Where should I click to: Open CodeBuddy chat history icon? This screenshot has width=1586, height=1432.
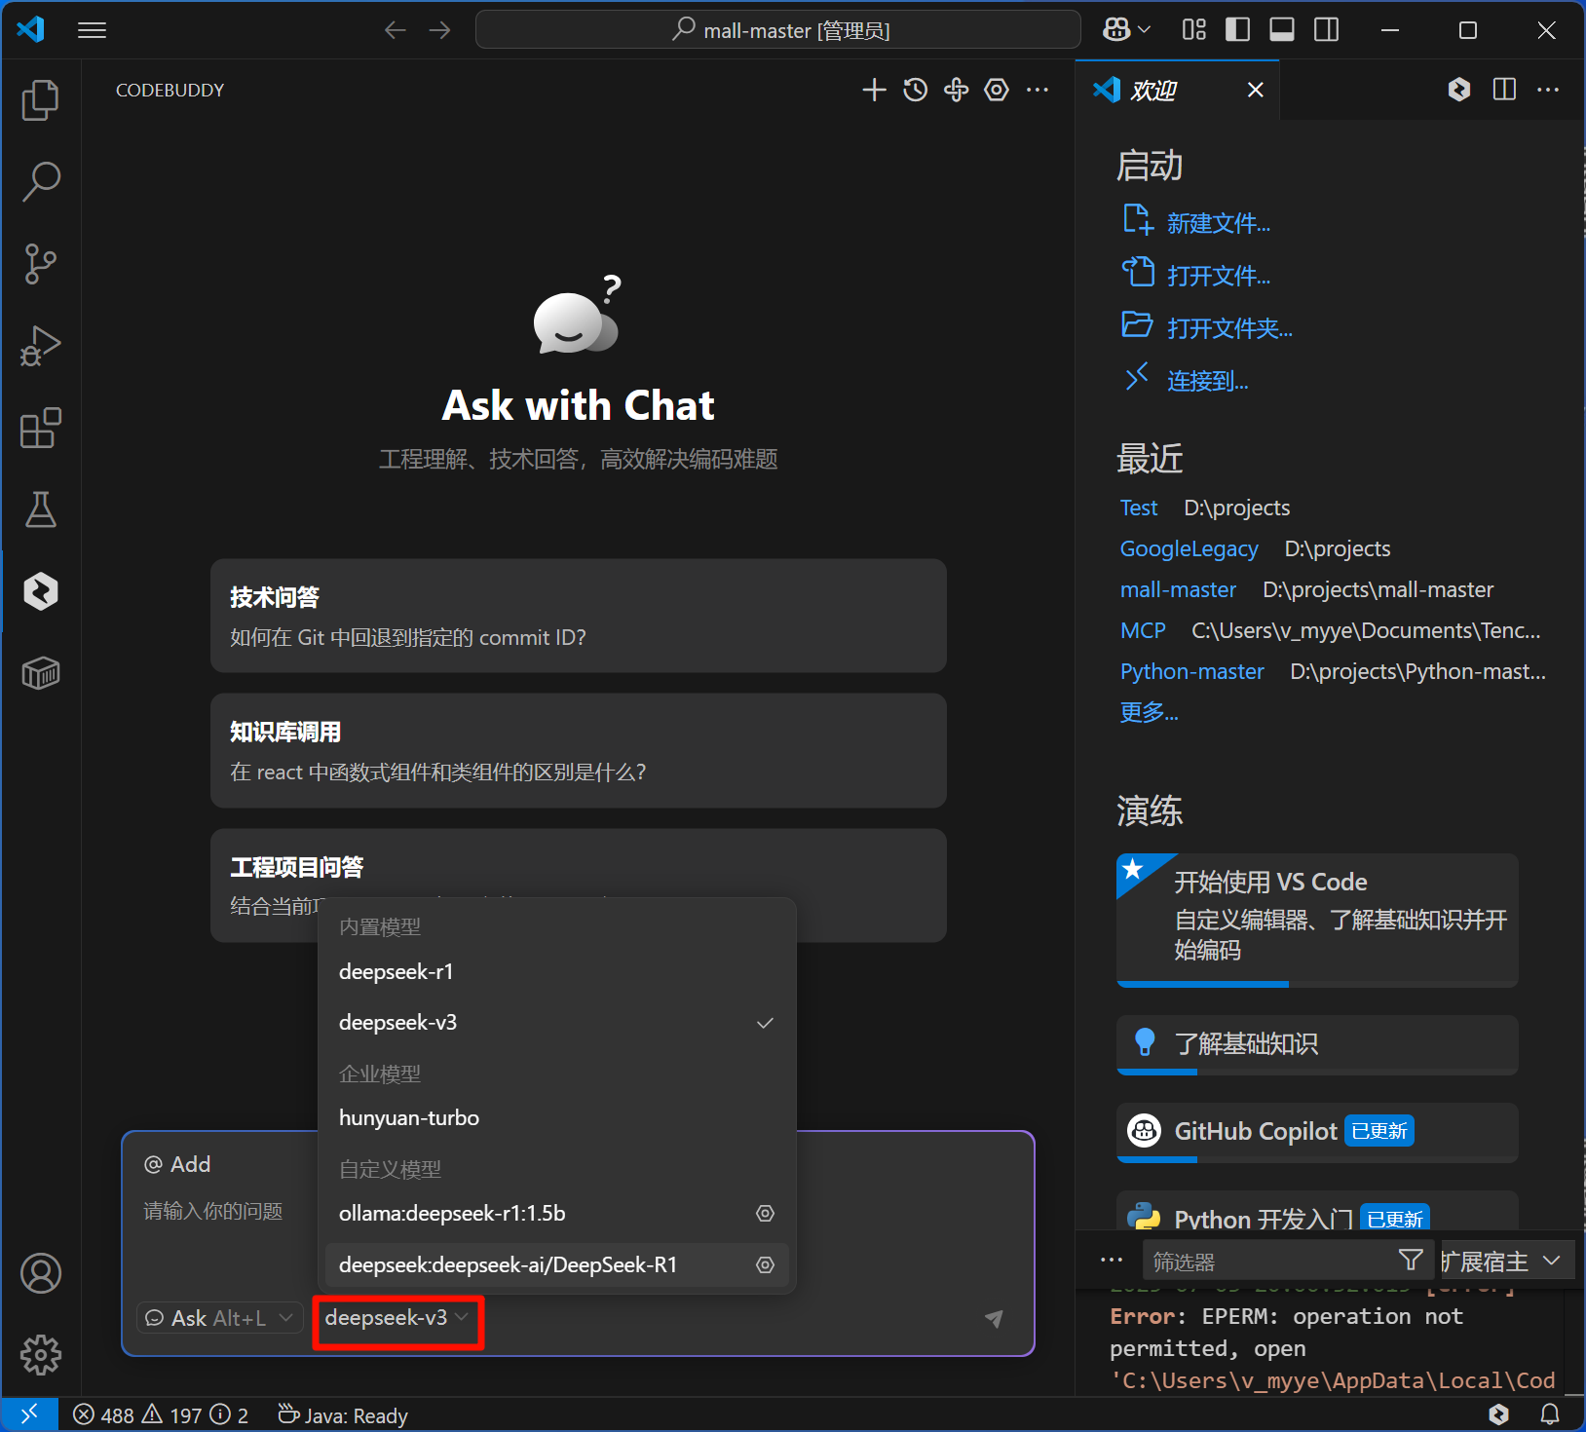point(915,91)
